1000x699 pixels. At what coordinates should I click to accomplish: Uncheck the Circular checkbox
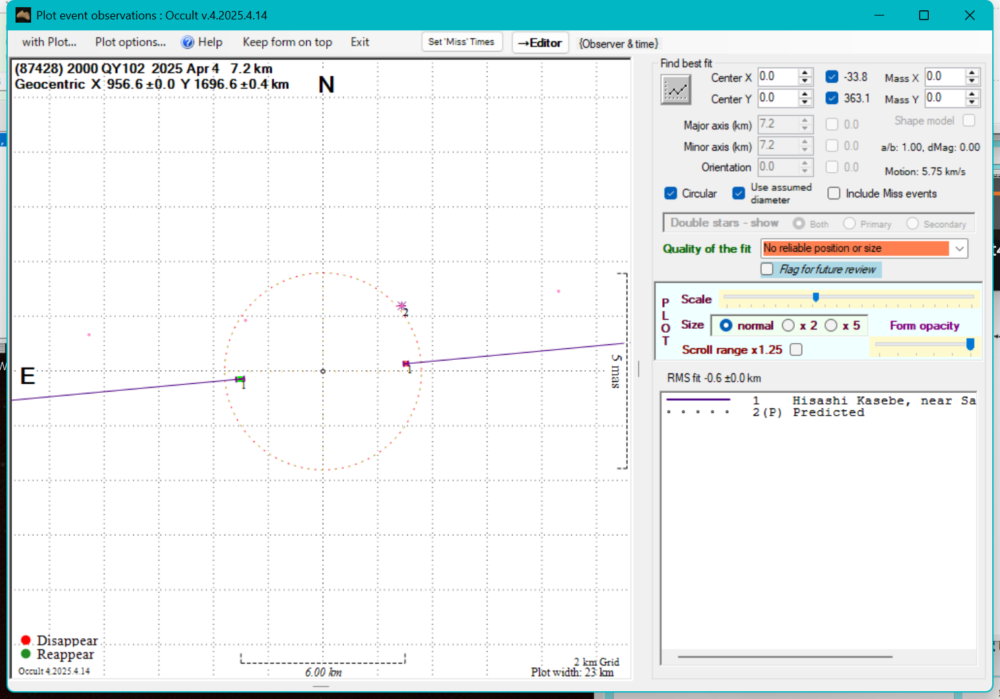(x=671, y=194)
